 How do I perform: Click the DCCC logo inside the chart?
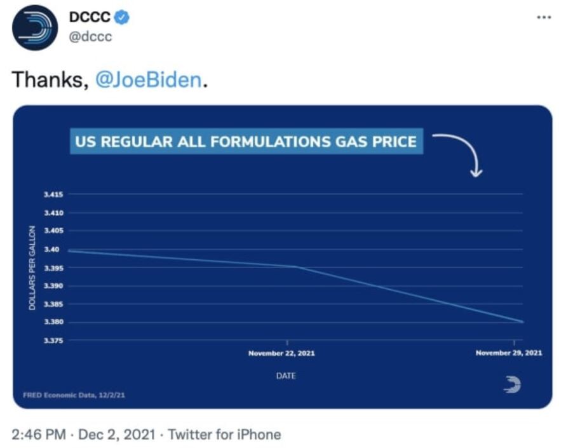tap(511, 384)
